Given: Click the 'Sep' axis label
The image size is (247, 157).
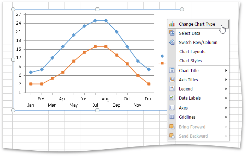Looking at the screenshot, I should 116,105.
